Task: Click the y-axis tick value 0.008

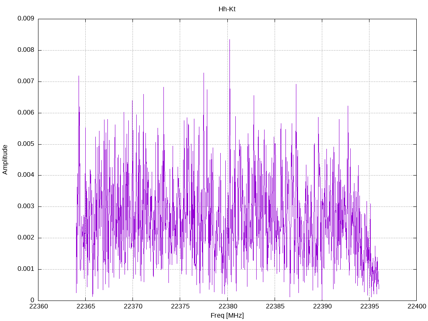Action: pos(26,50)
